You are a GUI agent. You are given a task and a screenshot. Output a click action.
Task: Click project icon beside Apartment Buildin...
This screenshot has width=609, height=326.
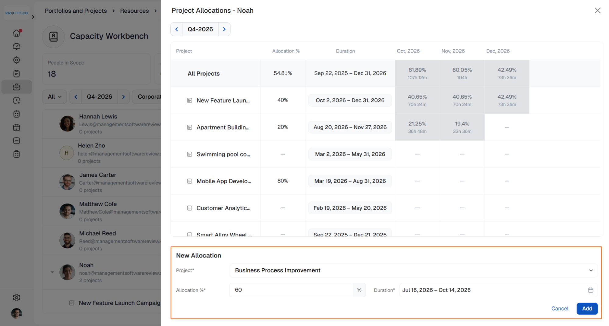tap(189, 127)
